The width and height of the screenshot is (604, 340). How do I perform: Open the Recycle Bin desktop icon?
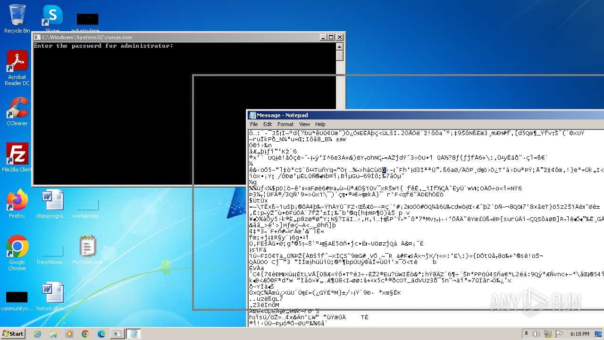click(x=17, y=18)
